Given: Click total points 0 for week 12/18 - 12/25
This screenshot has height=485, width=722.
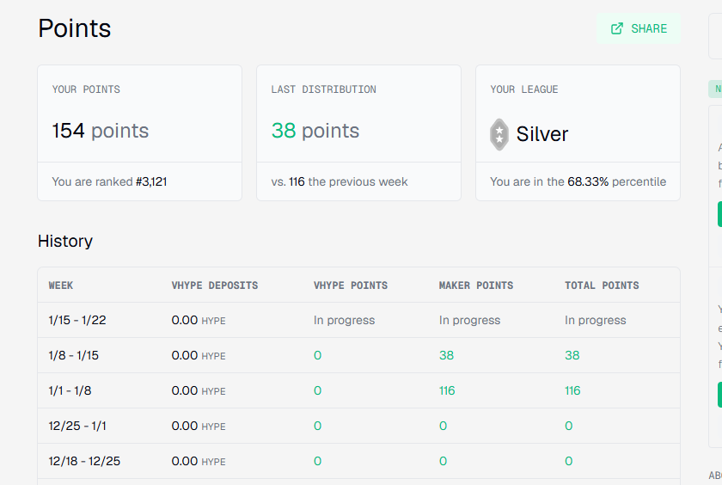Looking at the screenshot, I should pos(569,461).
